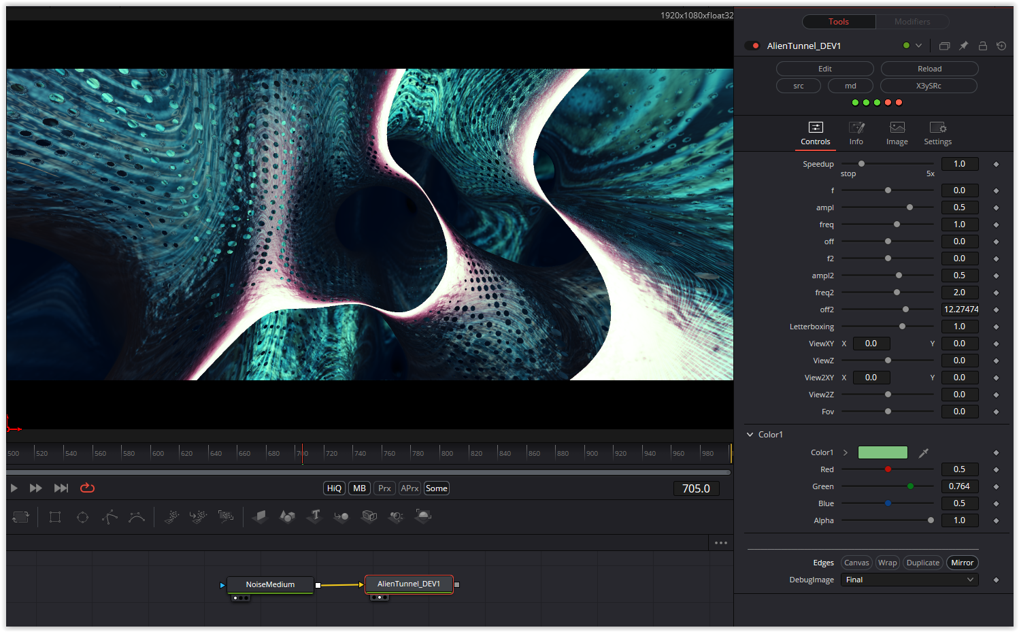This screenshot has width=1019, height=632.
Task: Toggle the AlienTunnel_DEV1 enable switch
Action: click(x=752, y=46)
